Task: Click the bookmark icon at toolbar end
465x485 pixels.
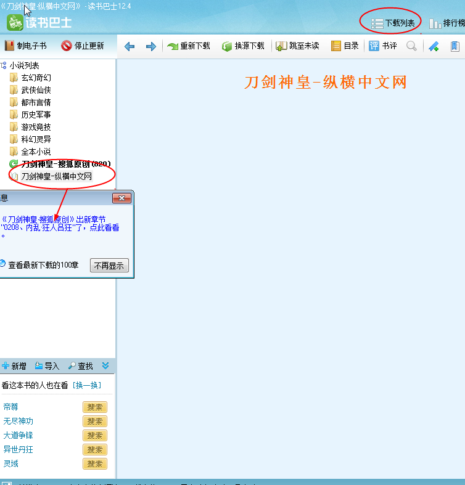Action: click(x=455, y=46)
